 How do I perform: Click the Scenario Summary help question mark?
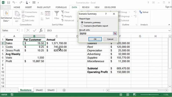pyautogui.click(x=106, y=14)
